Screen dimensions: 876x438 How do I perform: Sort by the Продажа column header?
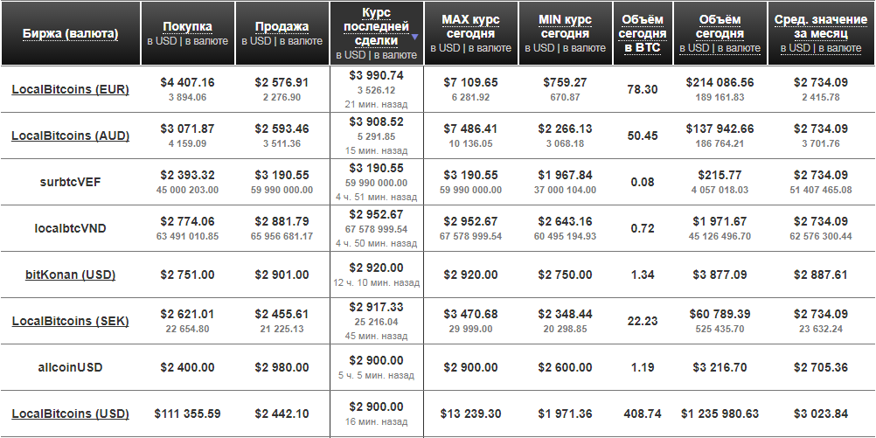[282, 27]
